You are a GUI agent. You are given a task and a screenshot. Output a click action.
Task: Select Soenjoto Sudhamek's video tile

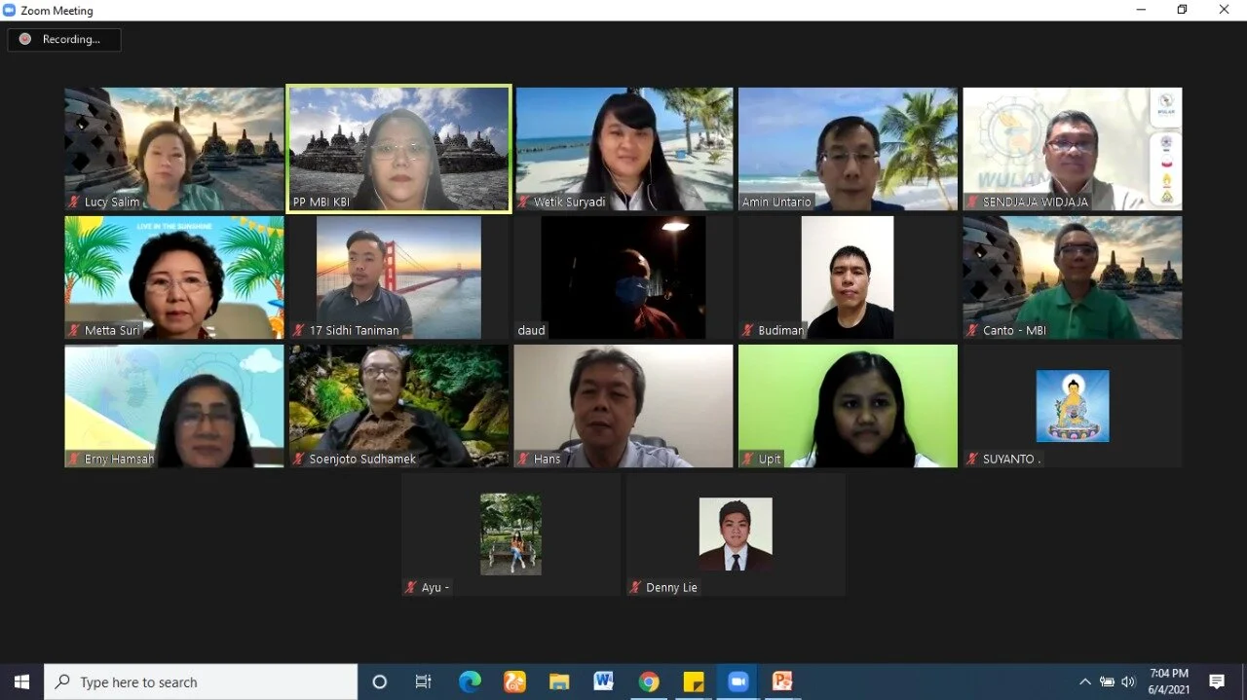398,406
